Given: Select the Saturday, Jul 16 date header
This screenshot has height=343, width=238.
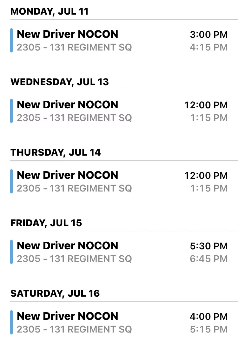Looking at the screenshot, I should [x=55, y=293].
